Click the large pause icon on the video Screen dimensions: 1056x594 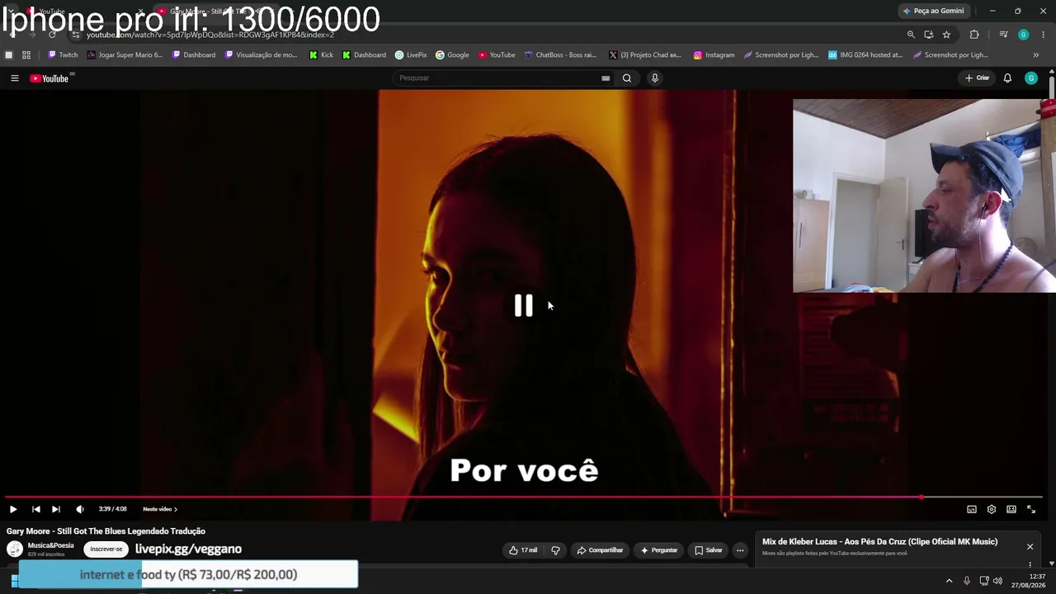(524, 306)
